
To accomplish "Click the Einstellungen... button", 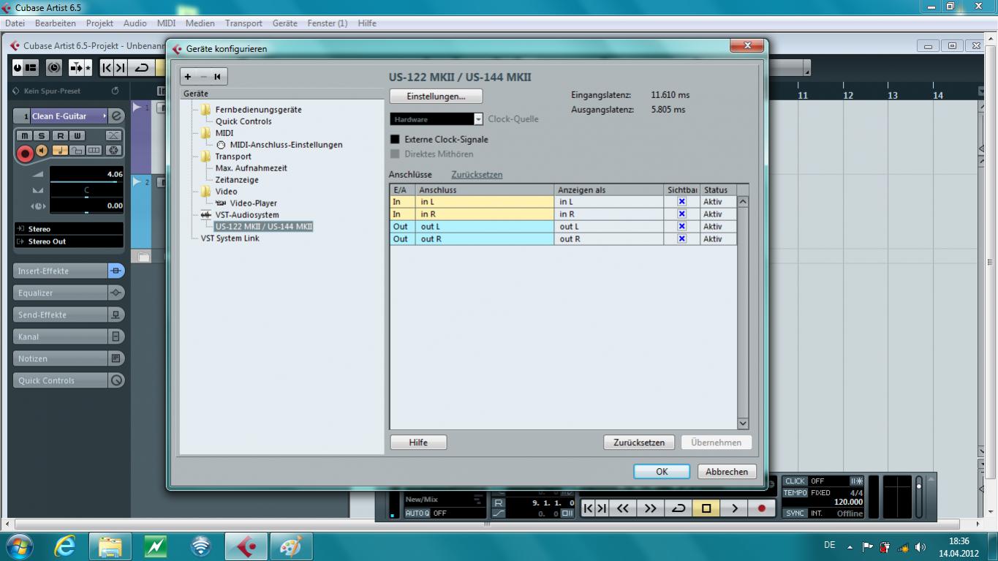I will click(x=436, y=97).
